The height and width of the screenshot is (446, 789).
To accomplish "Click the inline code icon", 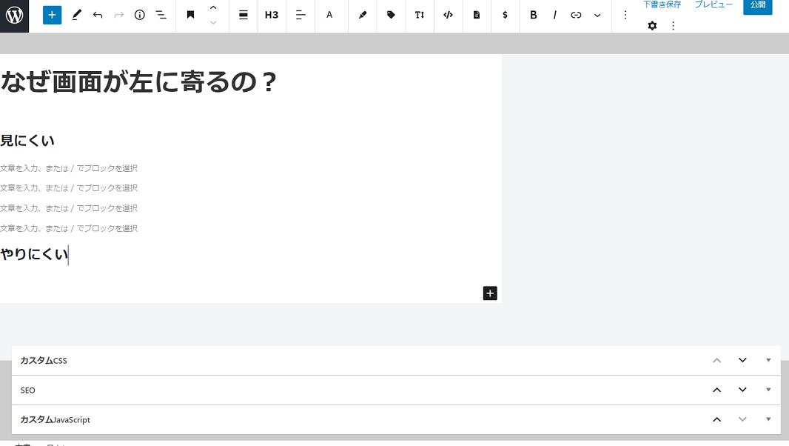I will (x=448, y=15).
